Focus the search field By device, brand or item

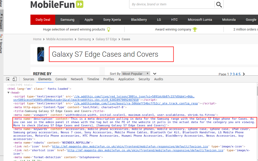[172, 4]
